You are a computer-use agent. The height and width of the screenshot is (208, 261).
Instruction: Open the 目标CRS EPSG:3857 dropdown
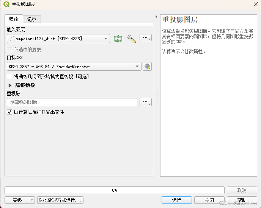pyautogui.click(x=74, y=67)
